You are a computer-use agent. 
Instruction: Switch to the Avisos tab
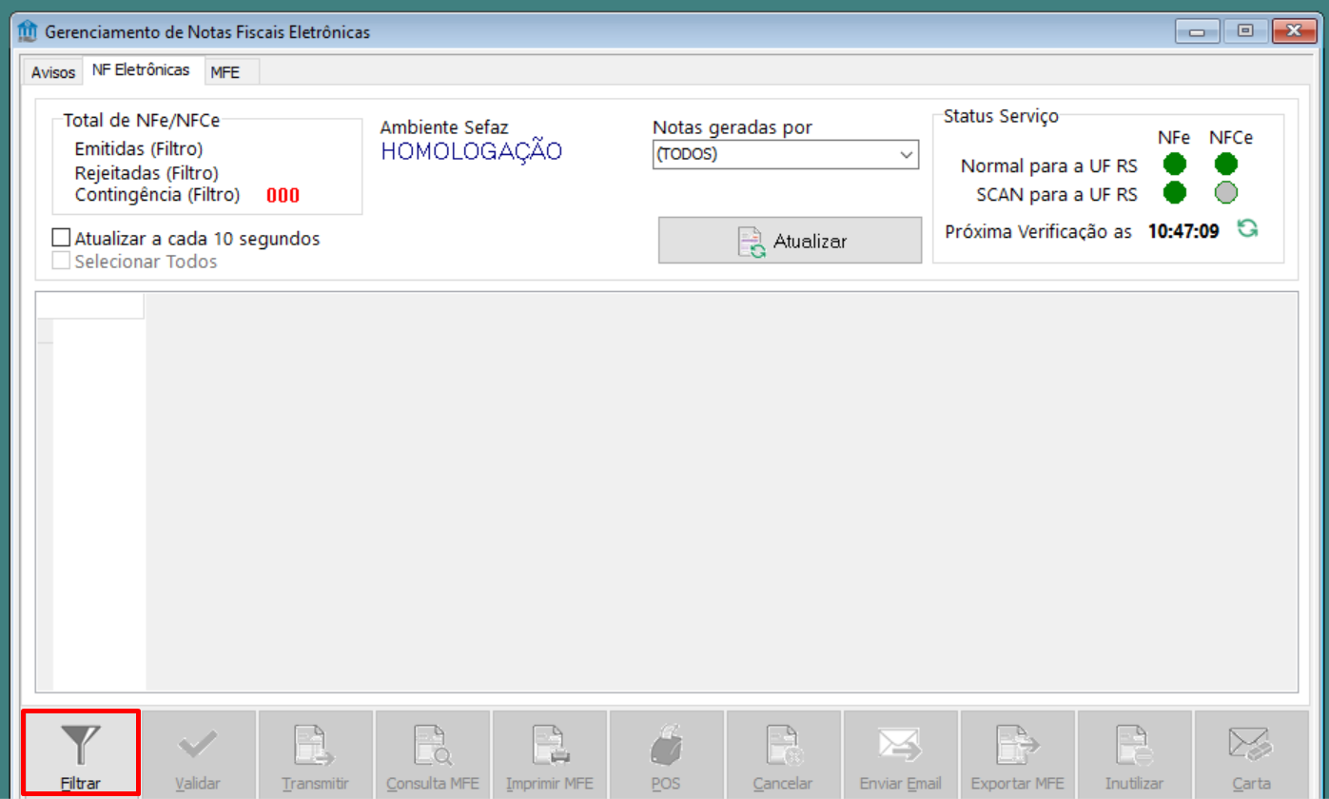tap(53, 72)
